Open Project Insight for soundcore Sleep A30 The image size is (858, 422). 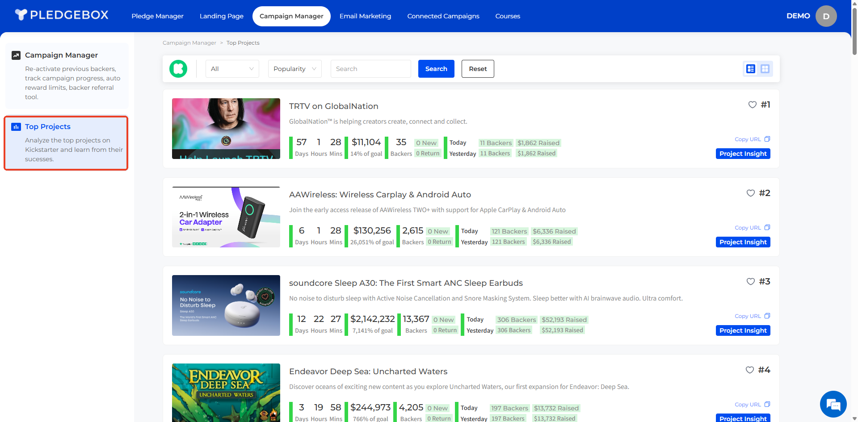pos(743,330)
